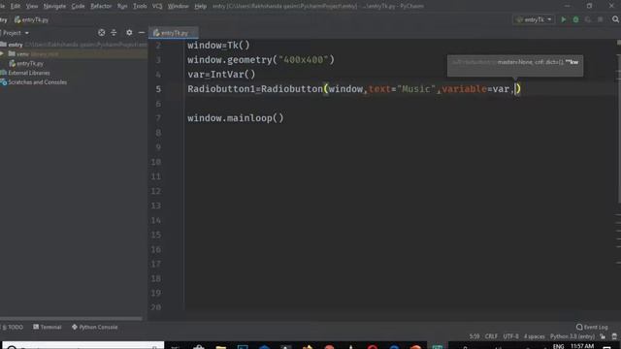This screenshot has width=621, height=349.
Task: Open the View menu
Action: pos(32,6)
